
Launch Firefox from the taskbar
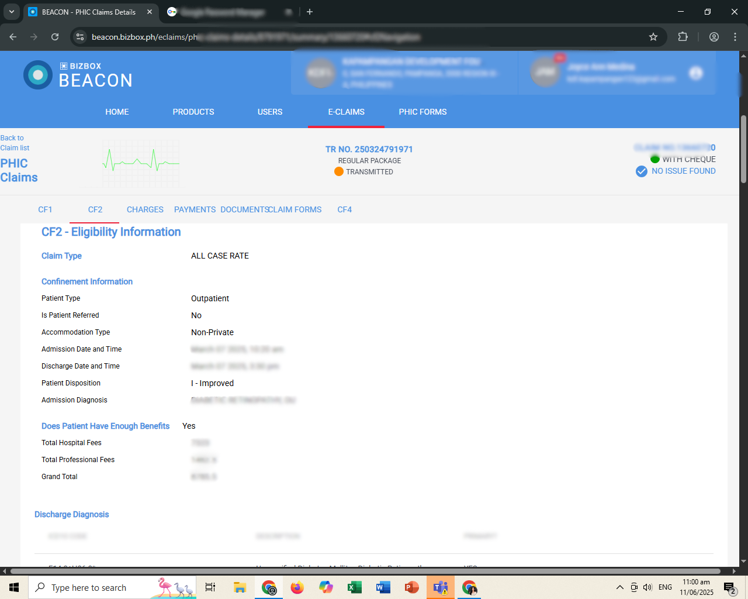[297, 587]
